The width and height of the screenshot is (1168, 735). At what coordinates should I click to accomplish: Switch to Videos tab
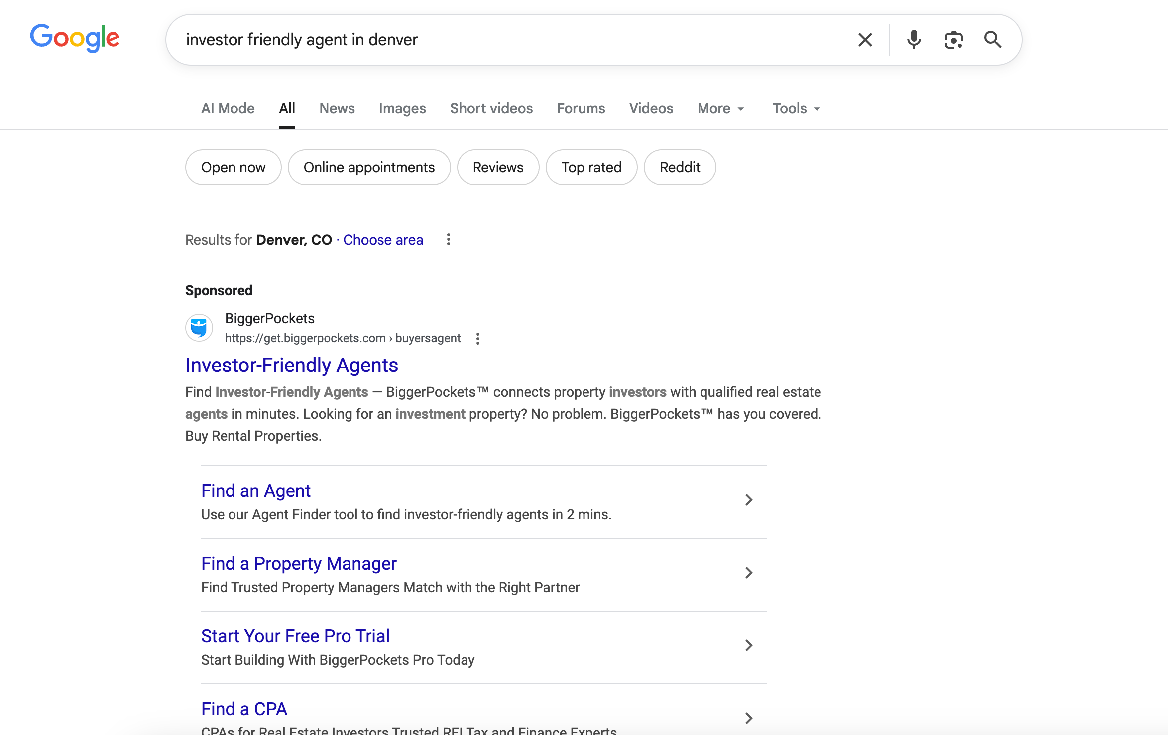click(x=651, y=108)
